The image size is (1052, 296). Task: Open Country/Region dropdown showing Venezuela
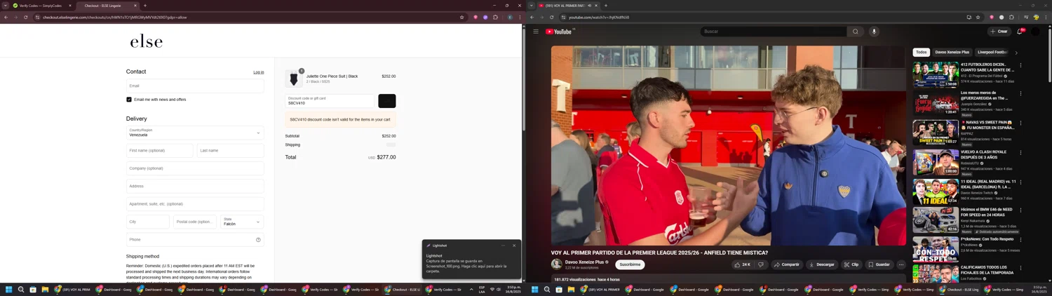(x=195, y=133)
